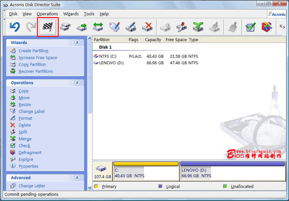This screenshot has height=201, width=289.
Task: Click the Undo arrow toolbar icon
Action: click(14, 27)
